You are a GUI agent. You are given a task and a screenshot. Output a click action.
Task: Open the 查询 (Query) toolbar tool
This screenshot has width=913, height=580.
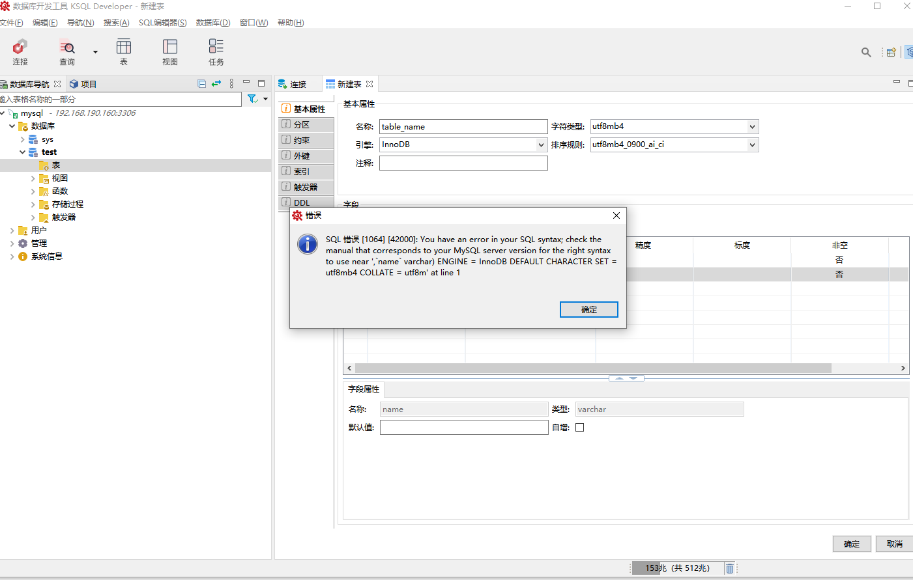tap(67, 51)
